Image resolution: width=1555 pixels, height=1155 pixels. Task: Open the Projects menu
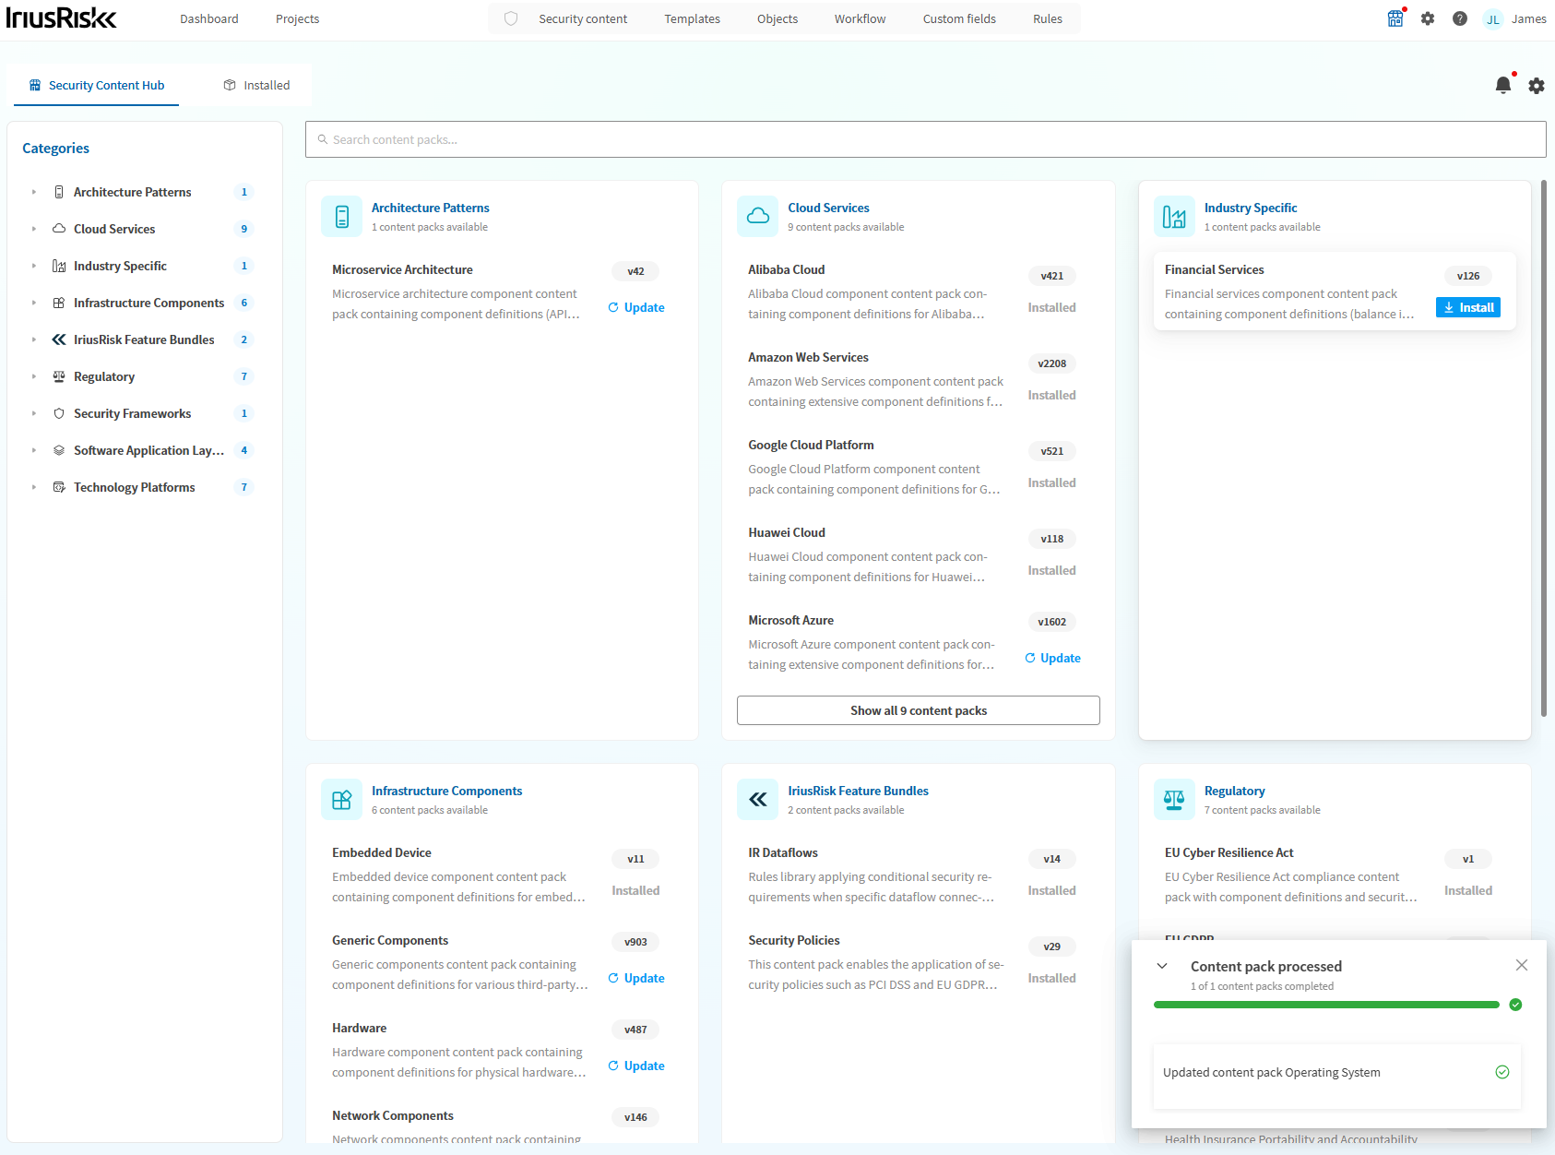click(x=297, y=18)
